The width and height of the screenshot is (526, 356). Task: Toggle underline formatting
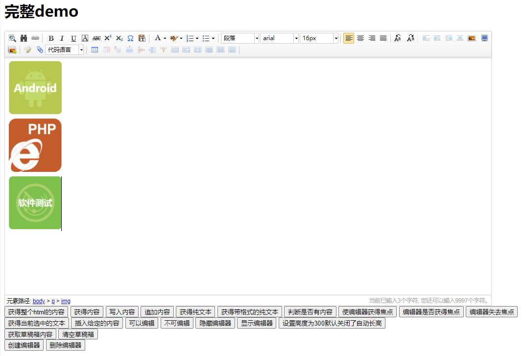tap(73, 38)
